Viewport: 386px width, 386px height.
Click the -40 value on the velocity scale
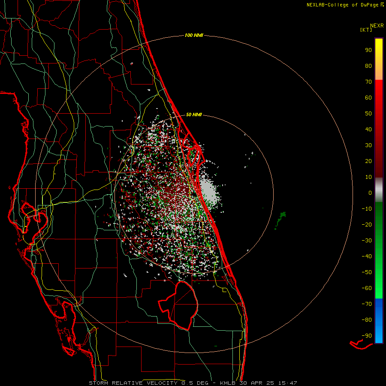point(367,256)
